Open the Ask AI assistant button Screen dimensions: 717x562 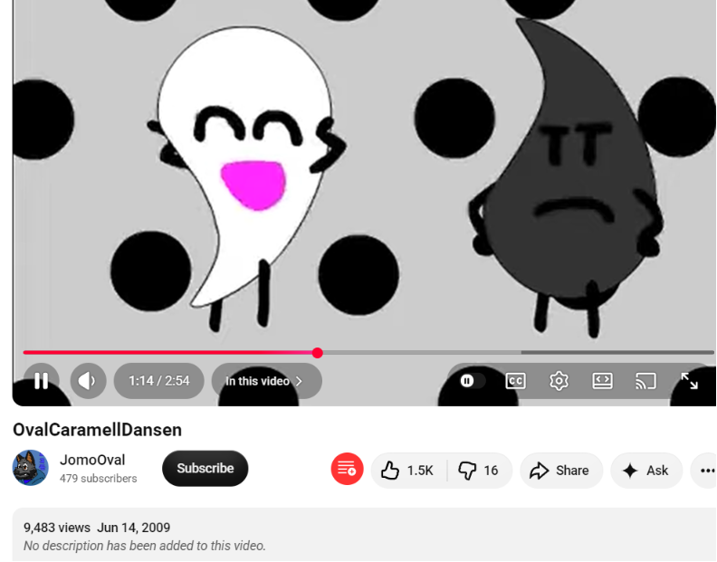click(646, 470)
